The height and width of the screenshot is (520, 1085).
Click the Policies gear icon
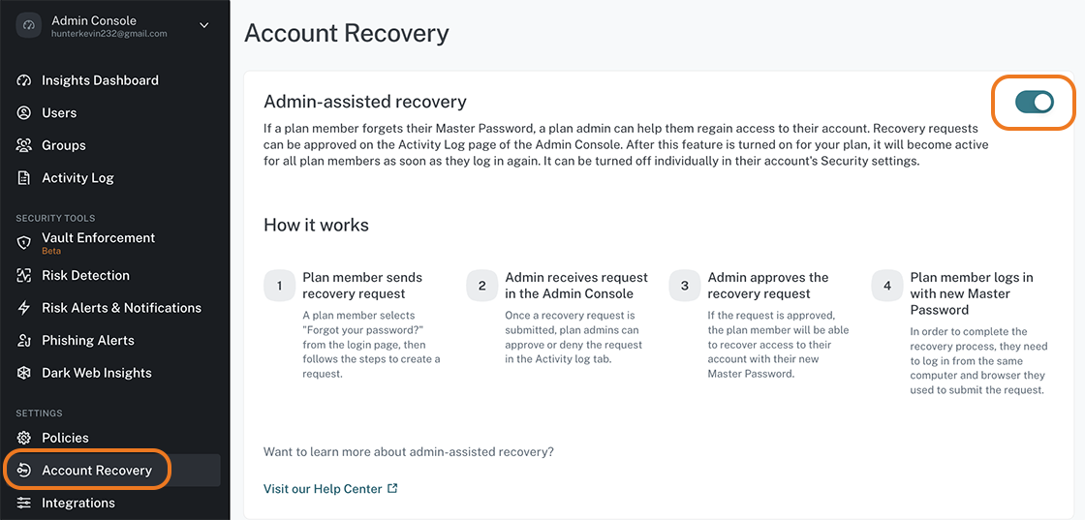point(24,438)
